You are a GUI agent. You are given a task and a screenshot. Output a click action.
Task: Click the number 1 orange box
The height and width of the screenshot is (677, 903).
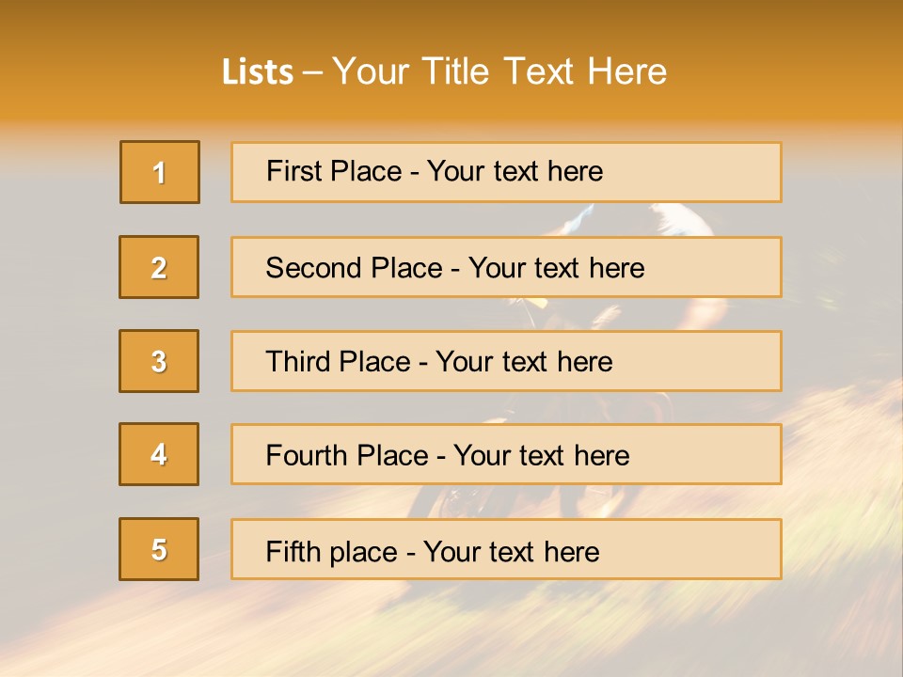[159, 172]
